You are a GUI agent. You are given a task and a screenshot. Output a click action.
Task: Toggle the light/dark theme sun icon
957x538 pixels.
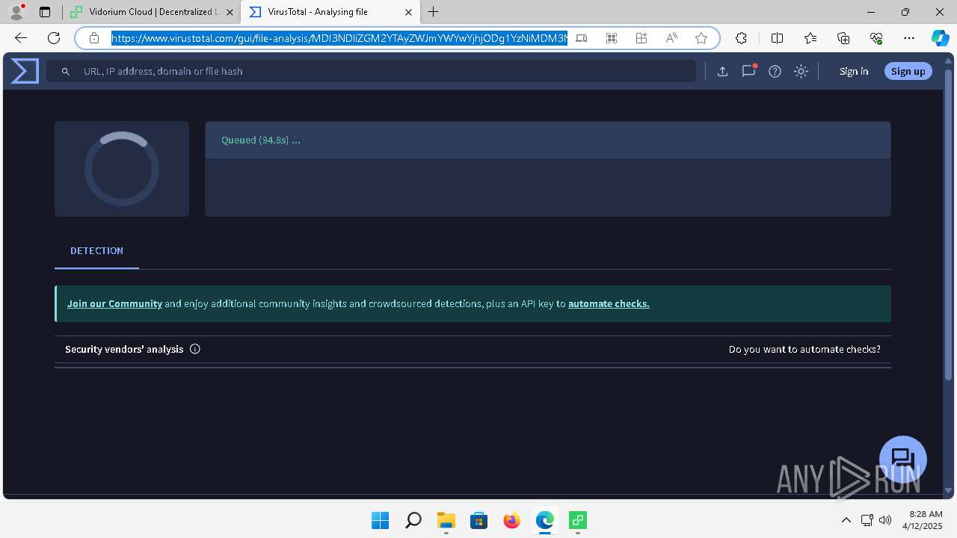tap(801, 71)
